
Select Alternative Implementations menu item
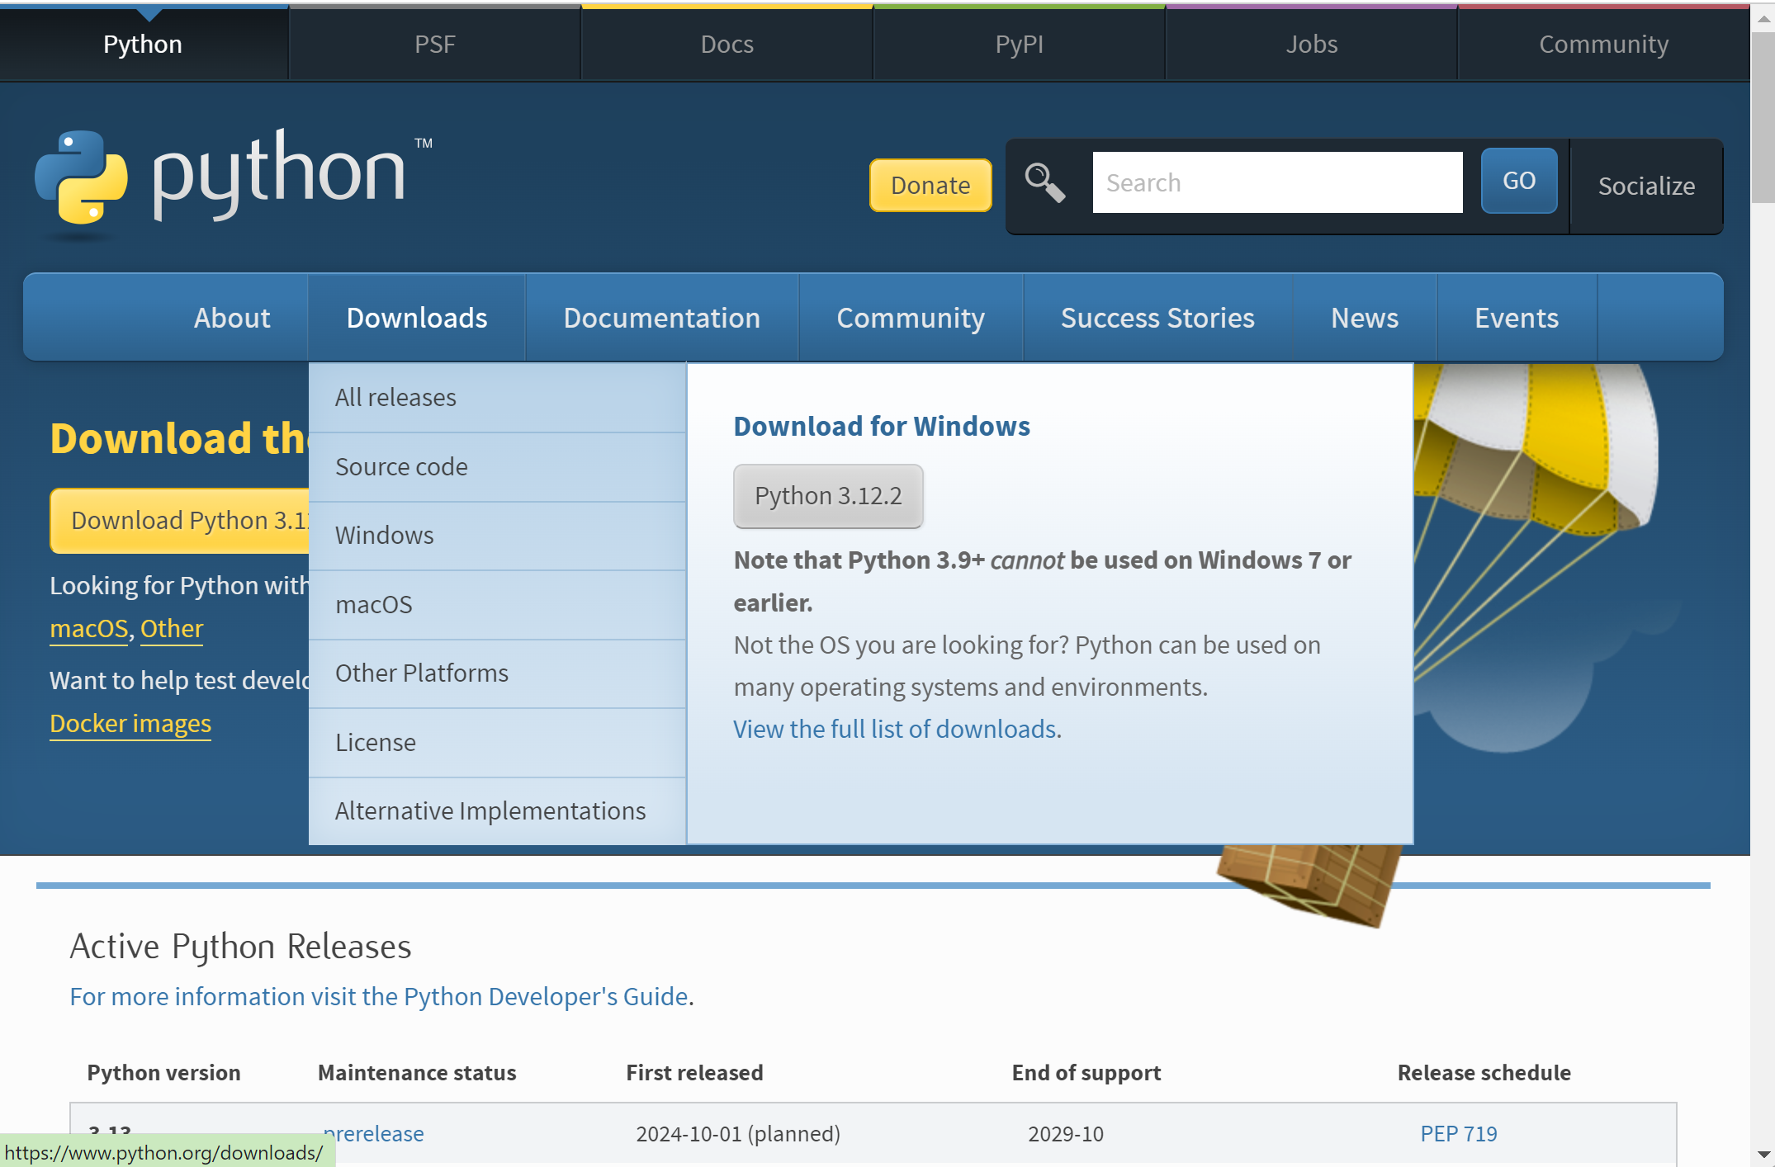[x=490, y=810]
